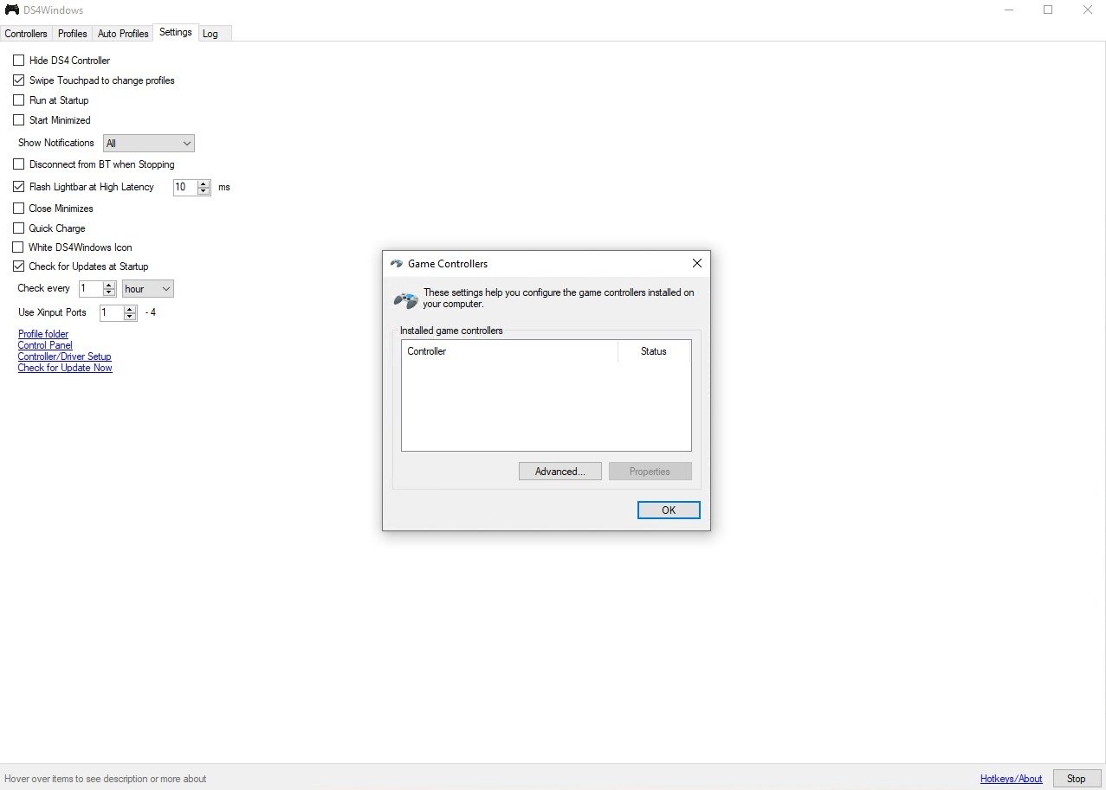Click the Check every interval number field
The image size is (1106, 790).
click(91, 289)
